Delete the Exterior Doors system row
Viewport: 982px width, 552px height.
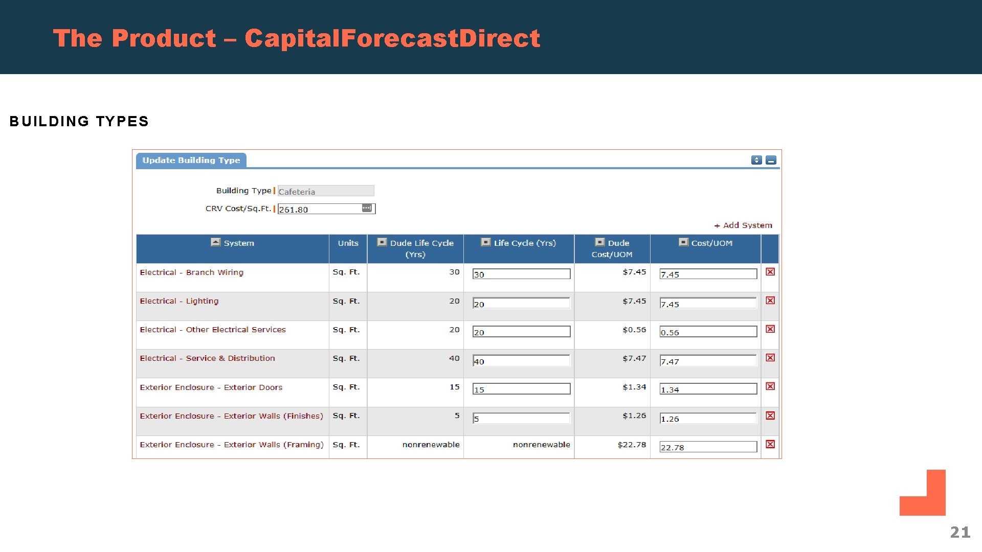[x=770, y=386]
